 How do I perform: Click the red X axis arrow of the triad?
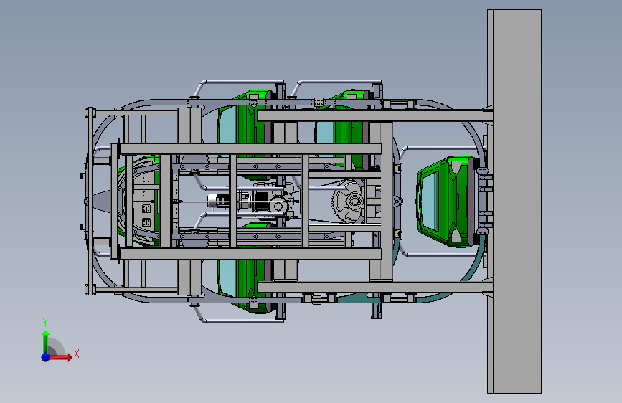61,357
